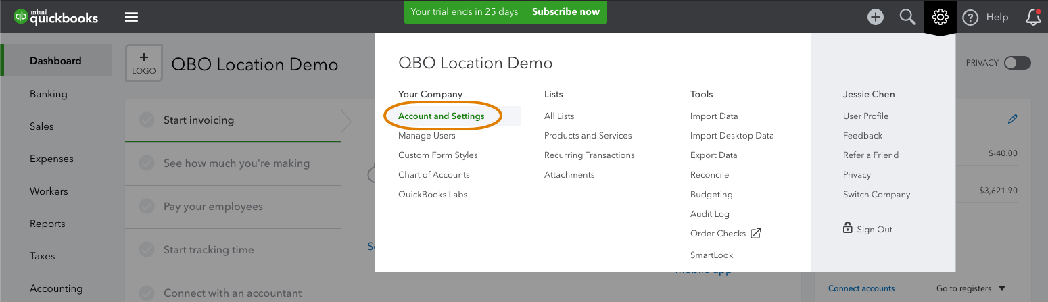The width and height of the screenshot is (1048, 302).
Task: Open Recurring Transactions
Action: pyautogui.click(x=590, y=155)
